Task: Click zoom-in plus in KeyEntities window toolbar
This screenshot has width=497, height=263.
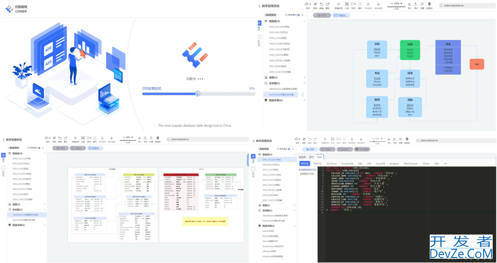Action: coord(401,3)
